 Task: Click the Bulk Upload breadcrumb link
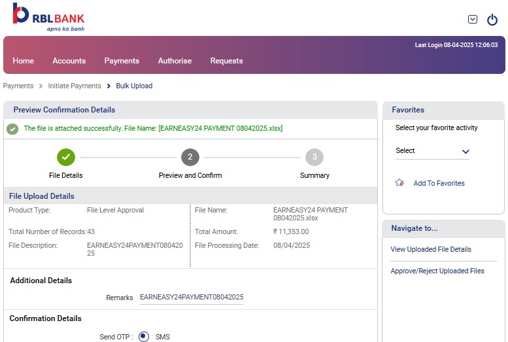coord(134,86)
